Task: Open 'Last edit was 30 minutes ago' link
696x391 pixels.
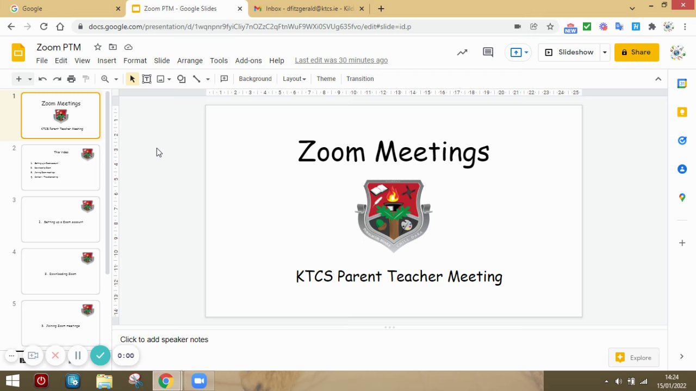Action: [341, 60]
